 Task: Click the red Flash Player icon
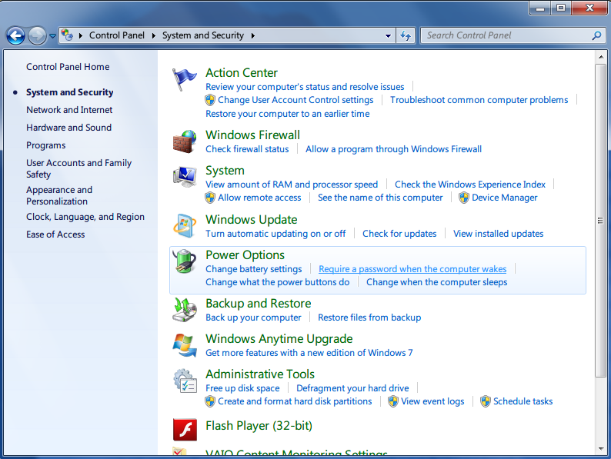[185, 428]
